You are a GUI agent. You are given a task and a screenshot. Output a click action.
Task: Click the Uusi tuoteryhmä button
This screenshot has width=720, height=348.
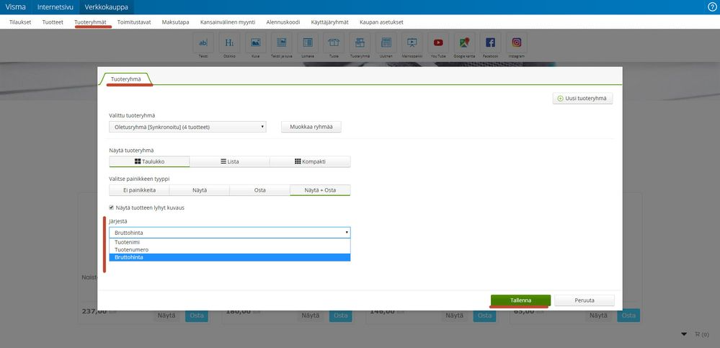[x=583, y=98]
